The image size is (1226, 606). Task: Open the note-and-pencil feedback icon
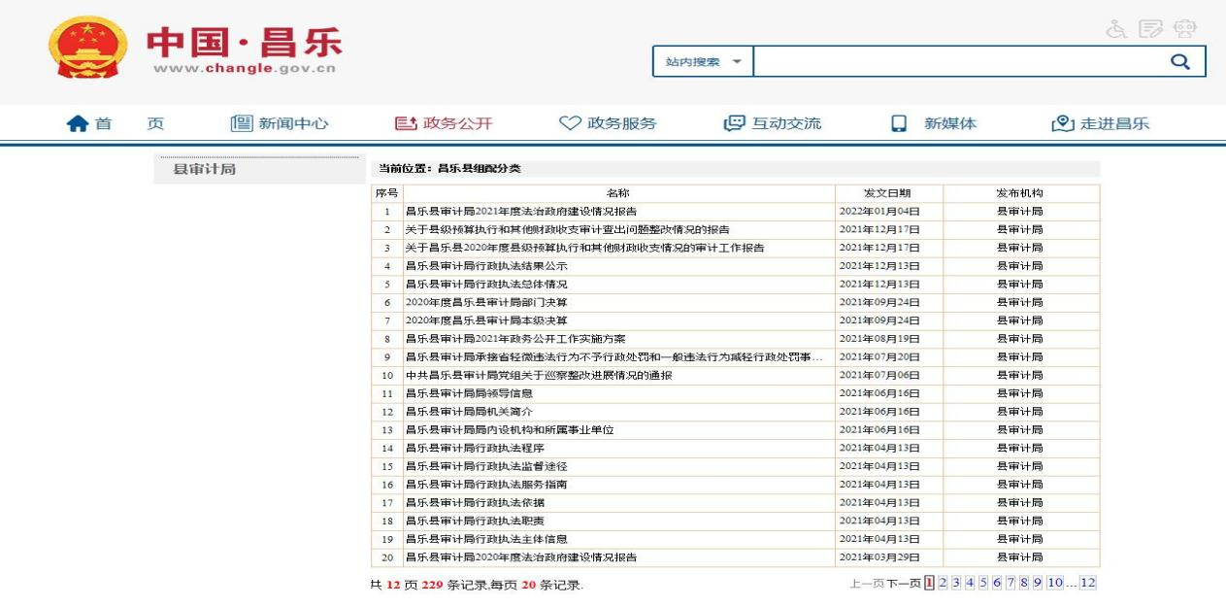tap(1150, 29)
